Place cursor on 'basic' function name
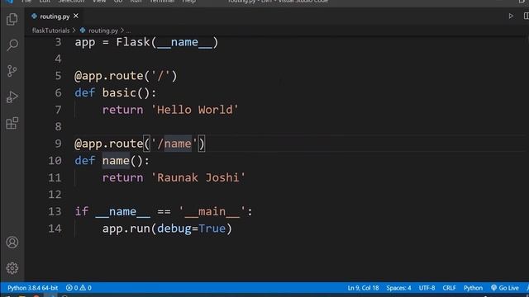 click(x=119, y=92)
